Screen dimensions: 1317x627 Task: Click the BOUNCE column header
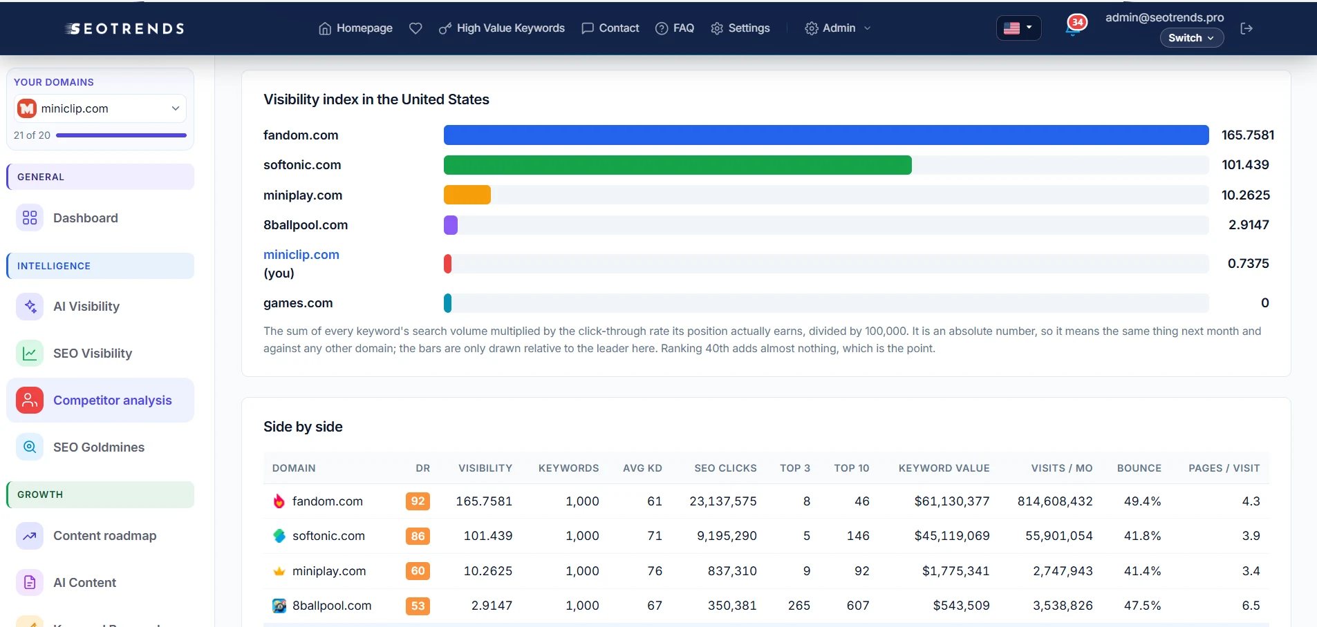(x=1139, y=468)
